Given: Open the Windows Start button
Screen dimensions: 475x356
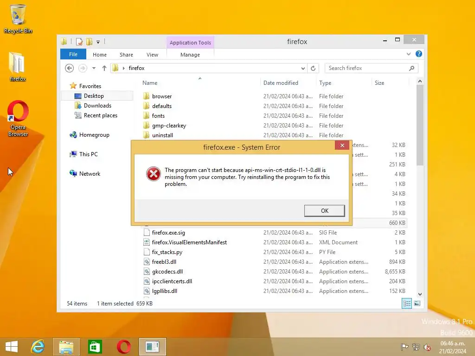Looking at the screenshot, I should pos(12,346).
